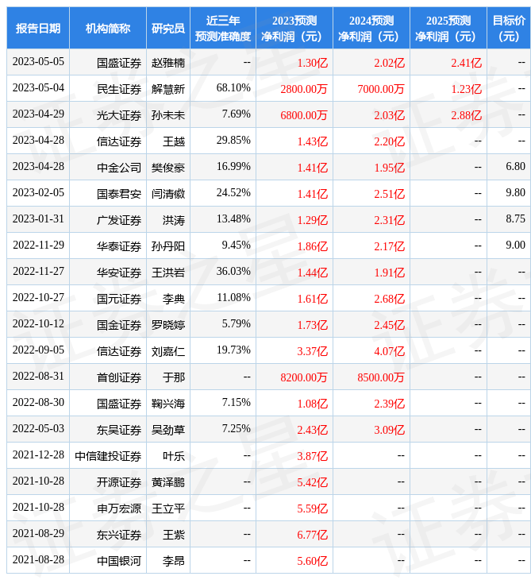Select analyst name 鞠兴海

(168, 404)
